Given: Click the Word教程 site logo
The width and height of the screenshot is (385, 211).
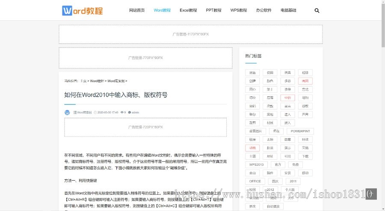Looking at the screenshot, I should [83, 10].
